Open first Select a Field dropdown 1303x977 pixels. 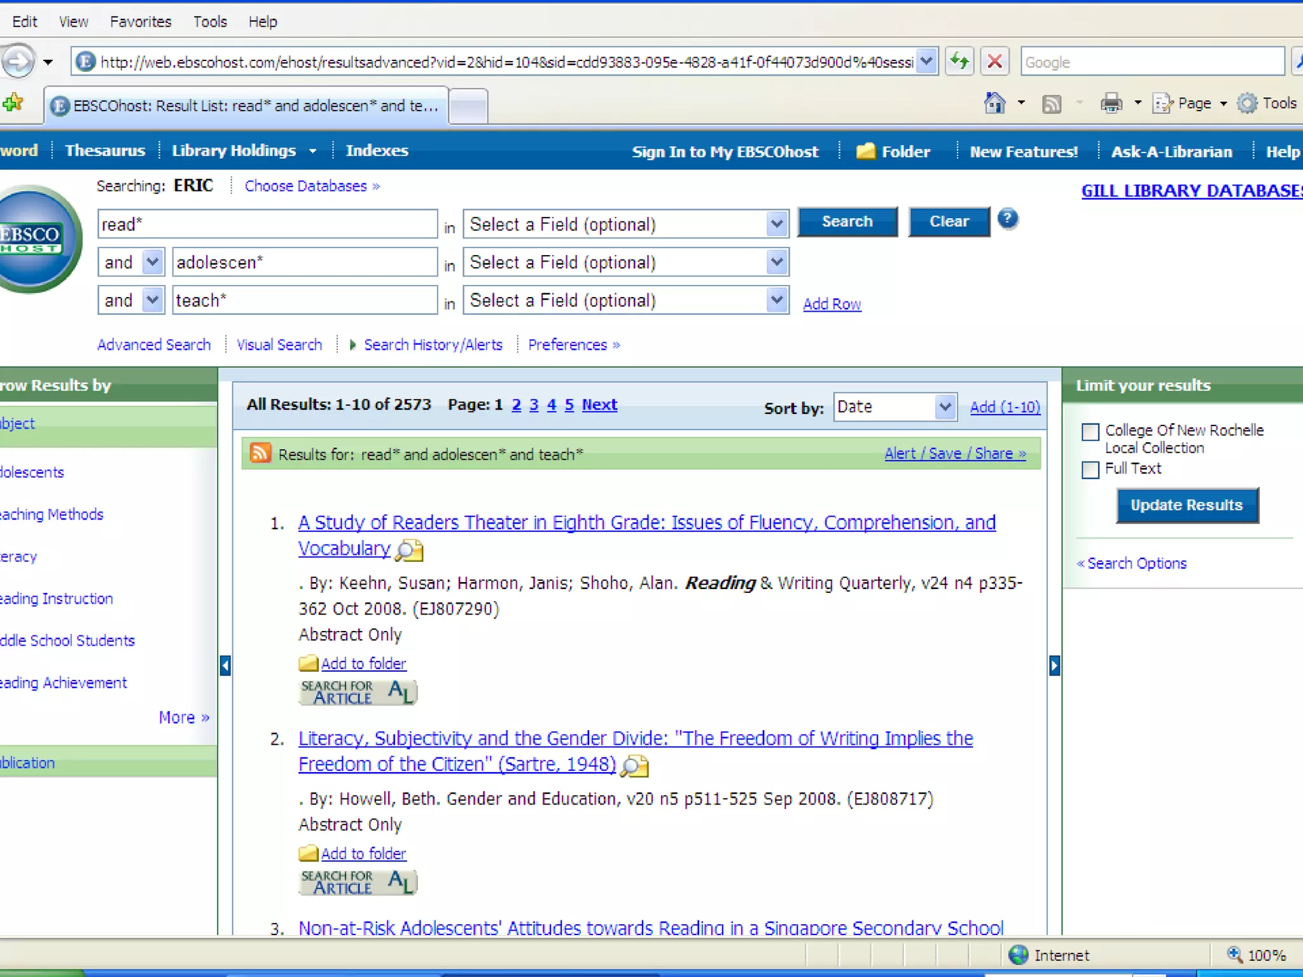776,224
